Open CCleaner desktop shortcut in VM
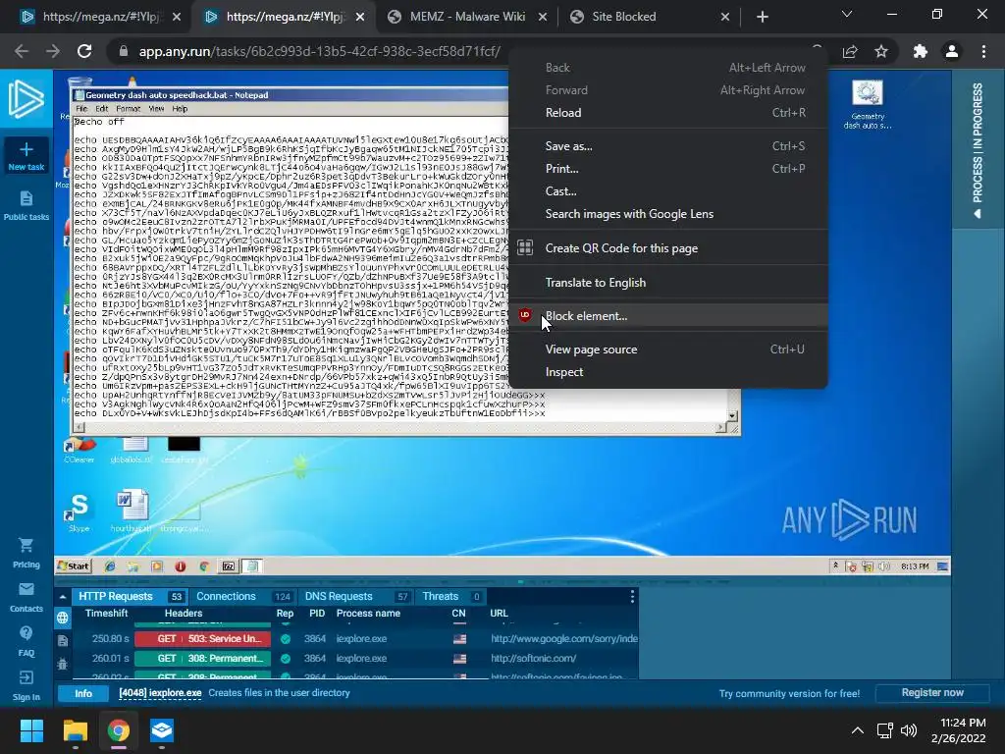Screen dimensions: 1005x754 [79, 450]
